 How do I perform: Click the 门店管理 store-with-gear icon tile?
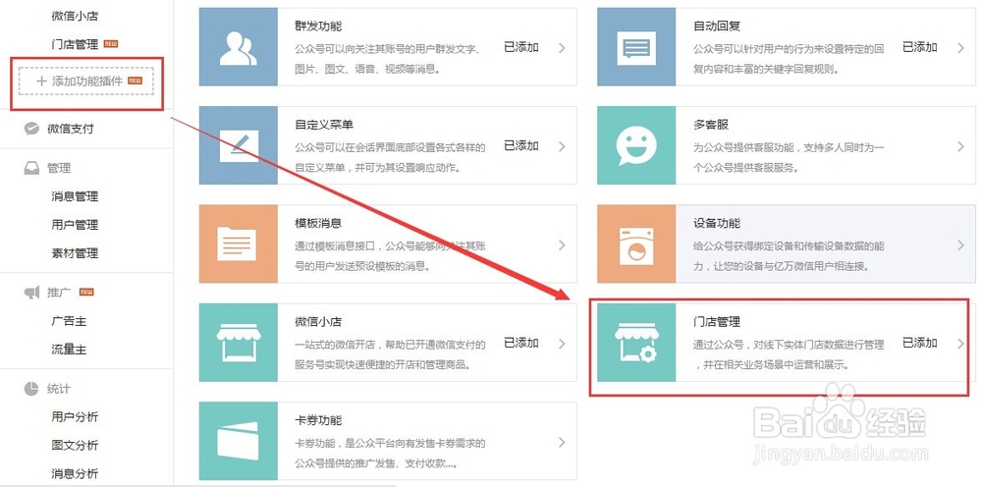(636, 343)
